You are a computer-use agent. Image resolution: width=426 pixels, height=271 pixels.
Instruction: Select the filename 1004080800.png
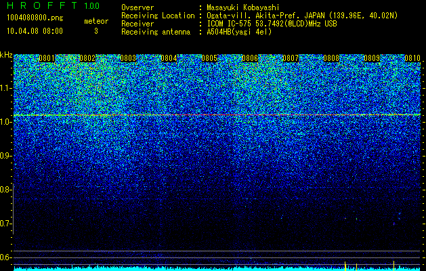(35, 18)
